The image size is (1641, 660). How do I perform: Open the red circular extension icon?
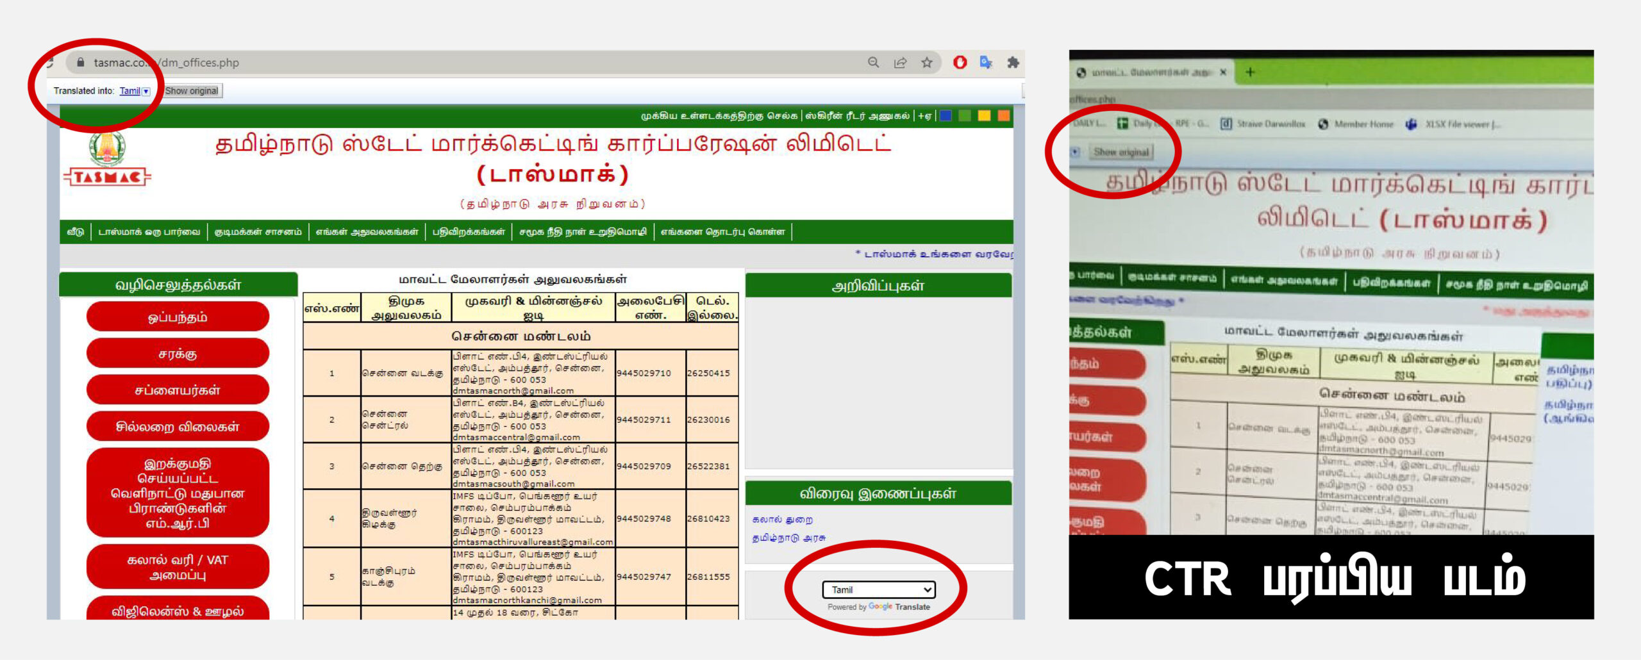point(960,62)
